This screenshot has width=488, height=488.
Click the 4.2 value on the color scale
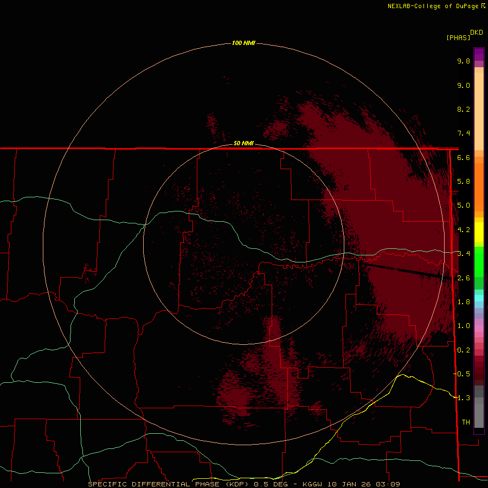pyautogui.click(x=464, y=229)
